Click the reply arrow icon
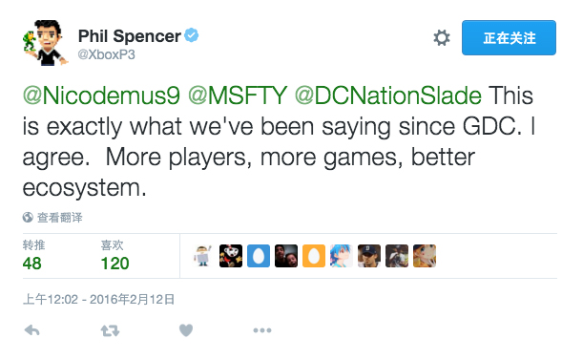 32,330
